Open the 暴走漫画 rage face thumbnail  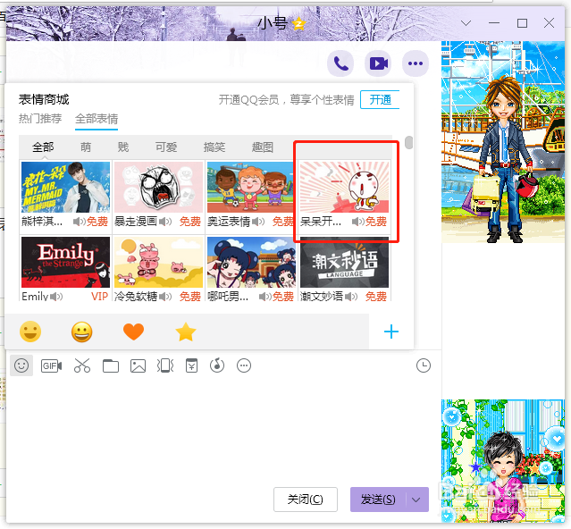[x=158, y=187]
